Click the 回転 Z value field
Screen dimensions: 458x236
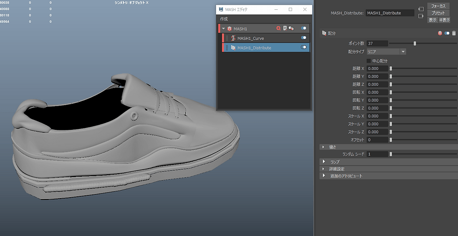[377, 108]
